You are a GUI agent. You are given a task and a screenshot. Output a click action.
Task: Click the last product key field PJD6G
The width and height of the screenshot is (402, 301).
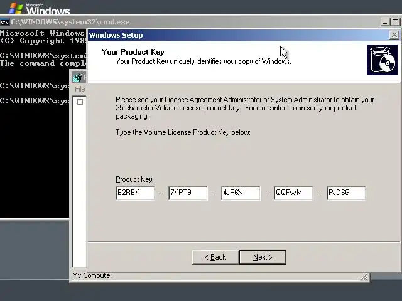346,193
